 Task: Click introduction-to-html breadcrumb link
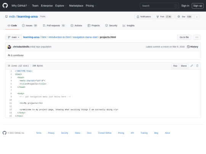click(x=60, y=37)
